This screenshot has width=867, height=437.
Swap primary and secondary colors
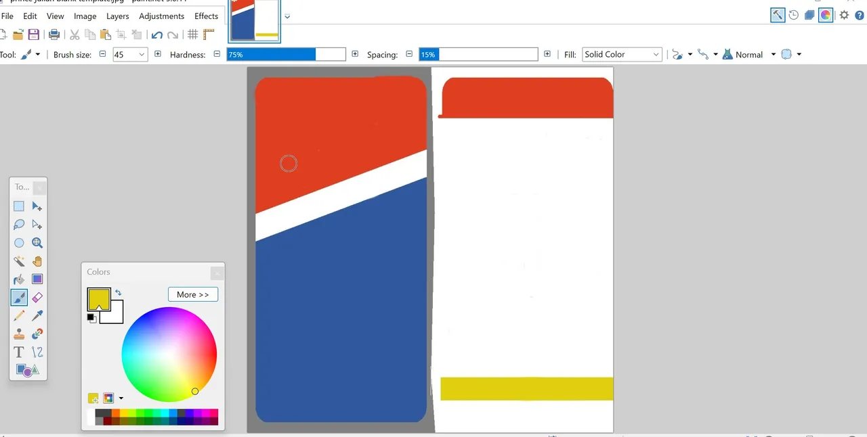coord(119,293)
